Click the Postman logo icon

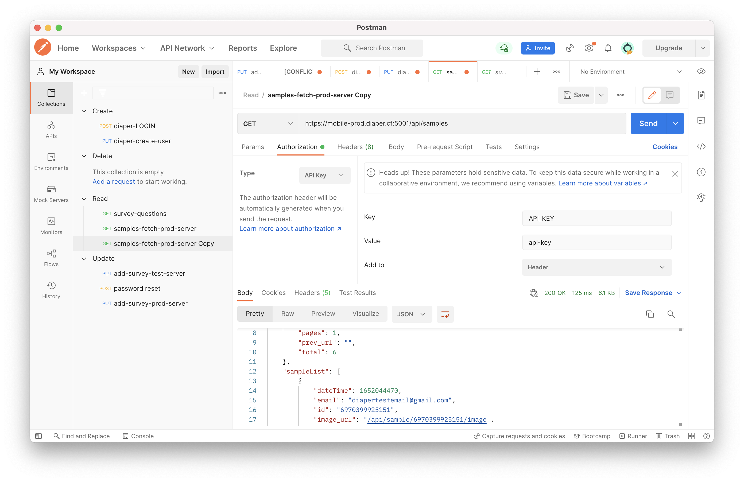tap(43, 48)
